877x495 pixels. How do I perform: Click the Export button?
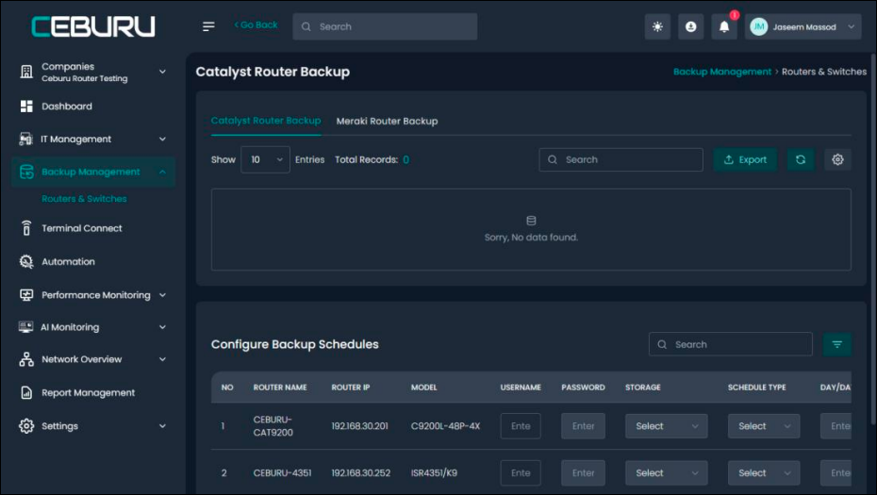(745, 159)
